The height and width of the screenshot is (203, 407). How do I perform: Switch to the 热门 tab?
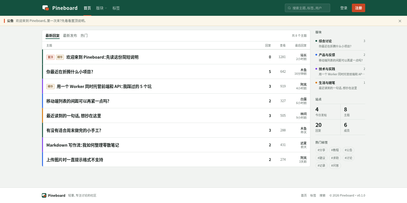point(84,36)
